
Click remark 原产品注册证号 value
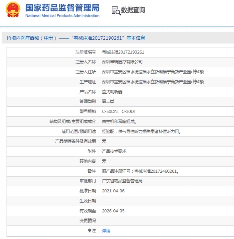[140, 171]
